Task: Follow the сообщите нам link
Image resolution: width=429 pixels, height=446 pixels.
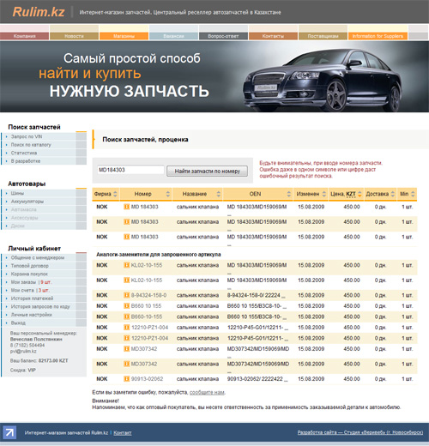Action: (207, 392)
